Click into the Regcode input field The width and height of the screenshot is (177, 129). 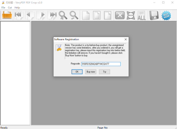coord(101,64)
